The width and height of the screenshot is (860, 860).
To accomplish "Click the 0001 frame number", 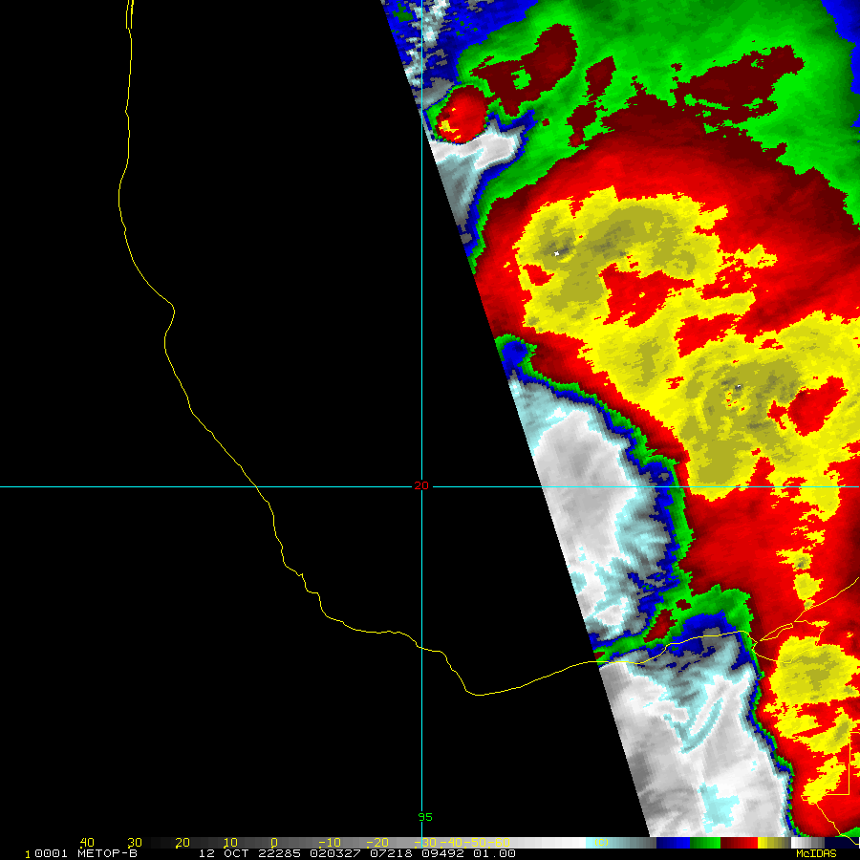I will pos(51,853).
